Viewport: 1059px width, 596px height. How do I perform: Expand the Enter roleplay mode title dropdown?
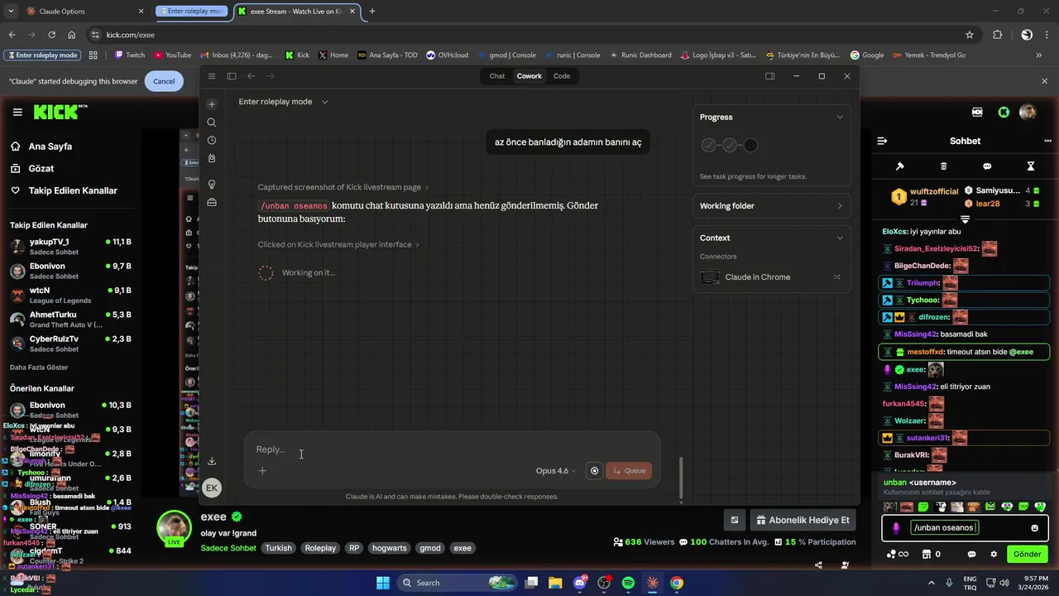(324, 102)
